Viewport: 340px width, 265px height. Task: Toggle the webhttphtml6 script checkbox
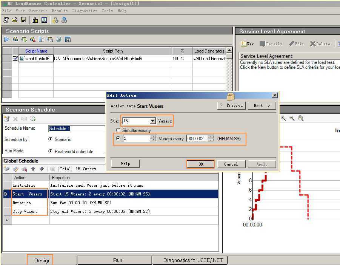point(15,59)
